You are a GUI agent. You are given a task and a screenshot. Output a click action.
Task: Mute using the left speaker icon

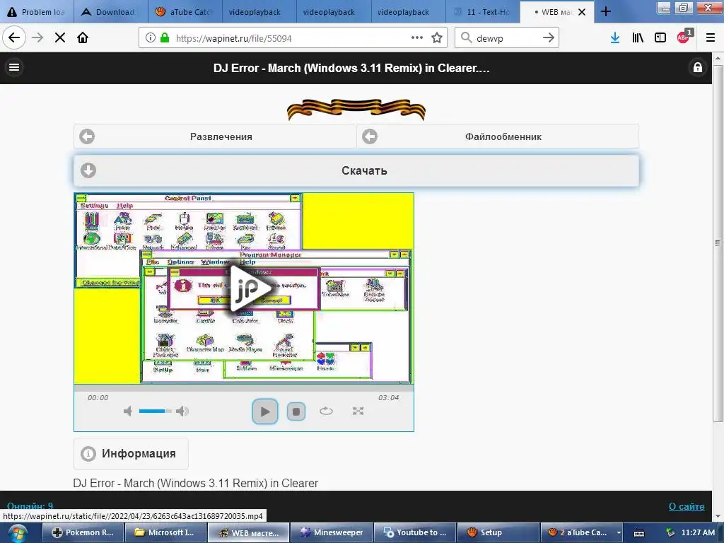click(x=128, y=411)
